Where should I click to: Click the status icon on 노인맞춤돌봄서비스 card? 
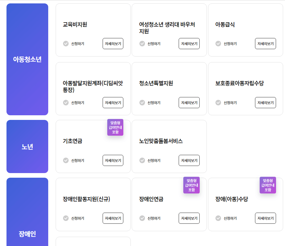click(142, 160)
